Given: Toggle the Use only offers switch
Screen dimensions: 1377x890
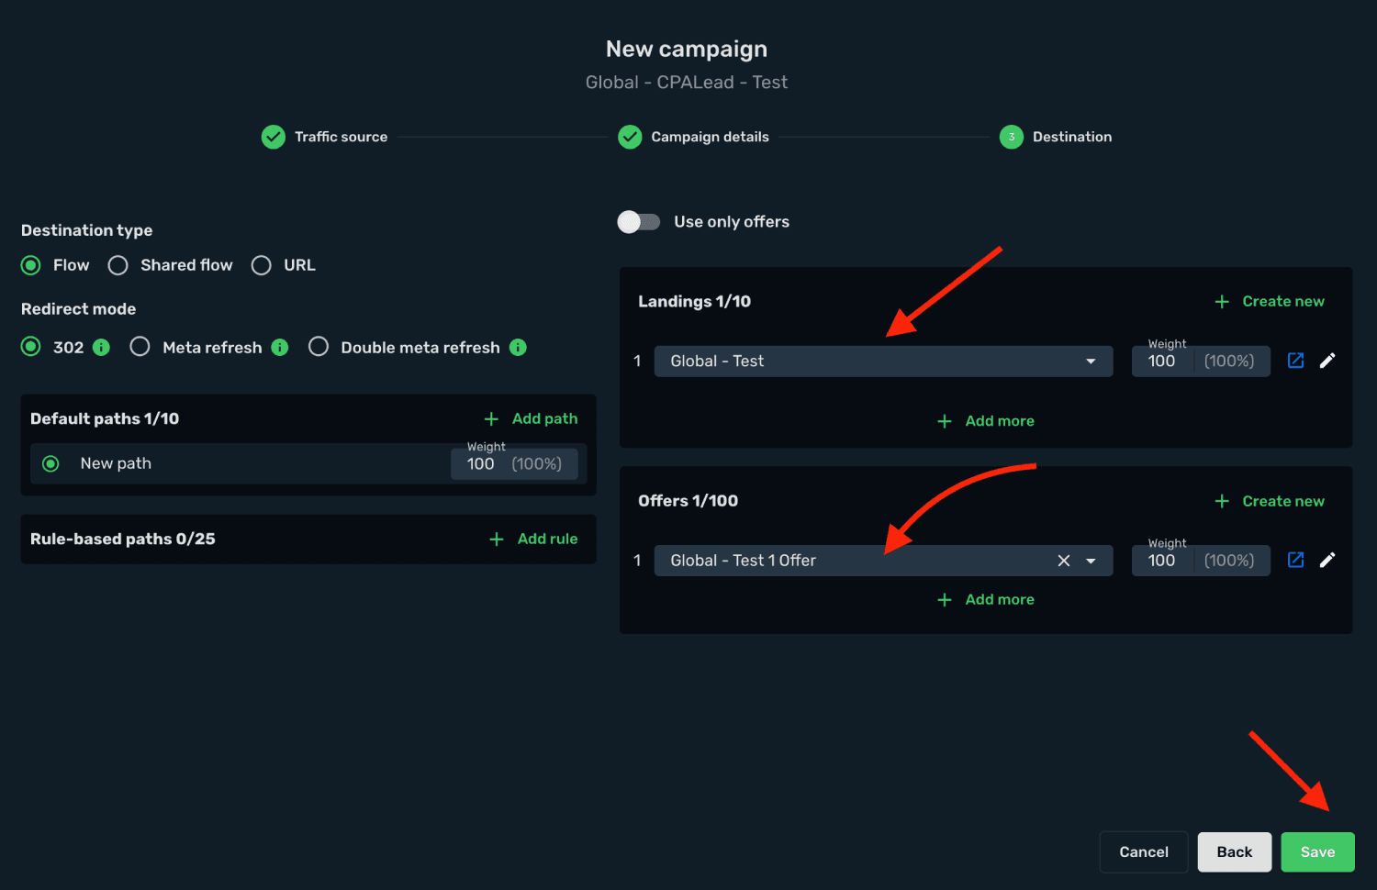Looking at the screenshot, I should [639, 222].
